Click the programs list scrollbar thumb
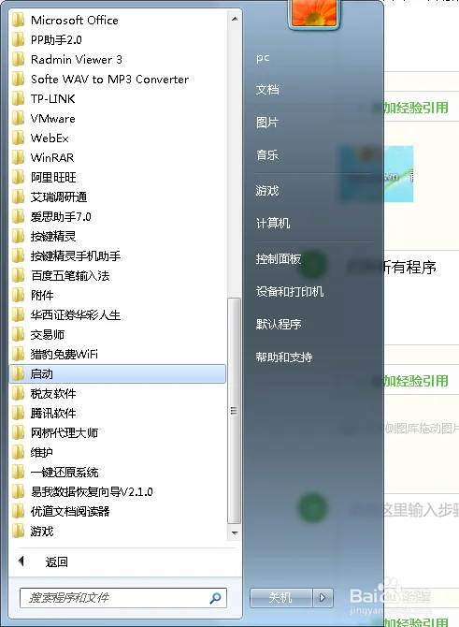 234,411
